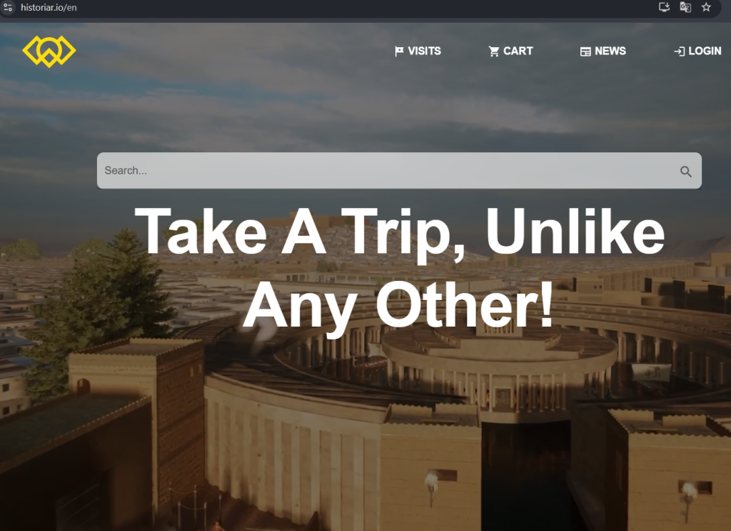This screenshot has height=531, width=731.
Task: Click the flag icon beside VISITS
Action: [x=399, y=51]
